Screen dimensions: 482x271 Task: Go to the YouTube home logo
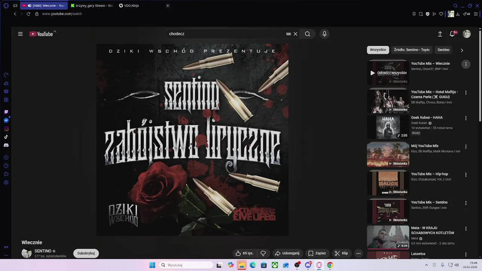click(x=41, y=34)
